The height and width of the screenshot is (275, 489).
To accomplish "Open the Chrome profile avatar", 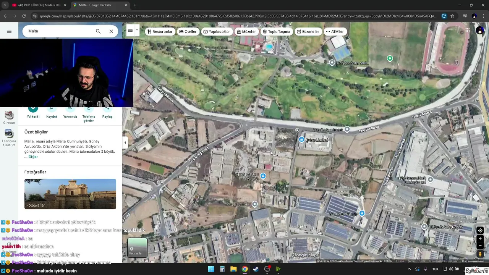I will [474, 16].
